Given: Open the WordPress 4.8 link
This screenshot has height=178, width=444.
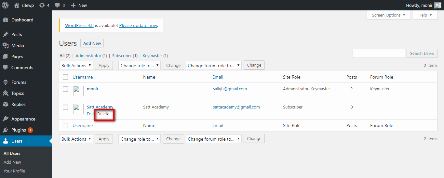Looking at the screenshot, I should [x=79, y=25].
